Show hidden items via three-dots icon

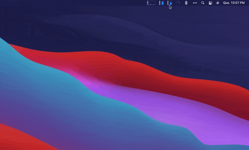[x=195, y=3]
